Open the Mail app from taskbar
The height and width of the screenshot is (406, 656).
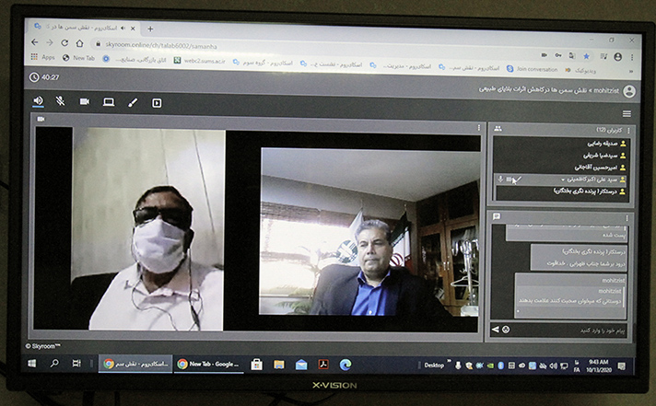coord(301,365)
